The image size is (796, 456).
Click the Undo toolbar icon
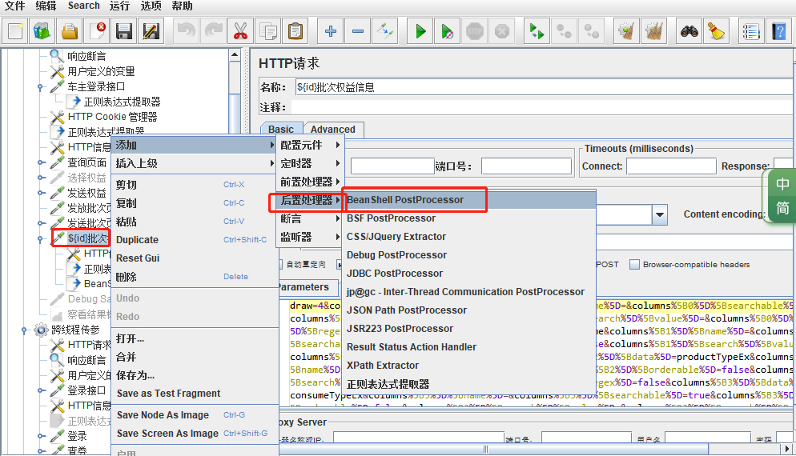[x=187, y=31]
